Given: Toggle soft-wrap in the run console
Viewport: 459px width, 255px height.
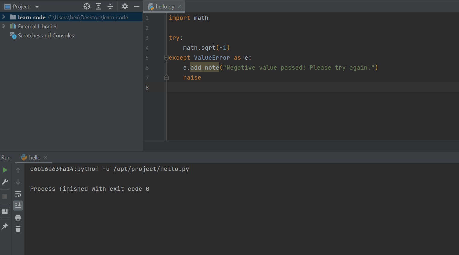Looking at the screenshot, I should point(18,194).
